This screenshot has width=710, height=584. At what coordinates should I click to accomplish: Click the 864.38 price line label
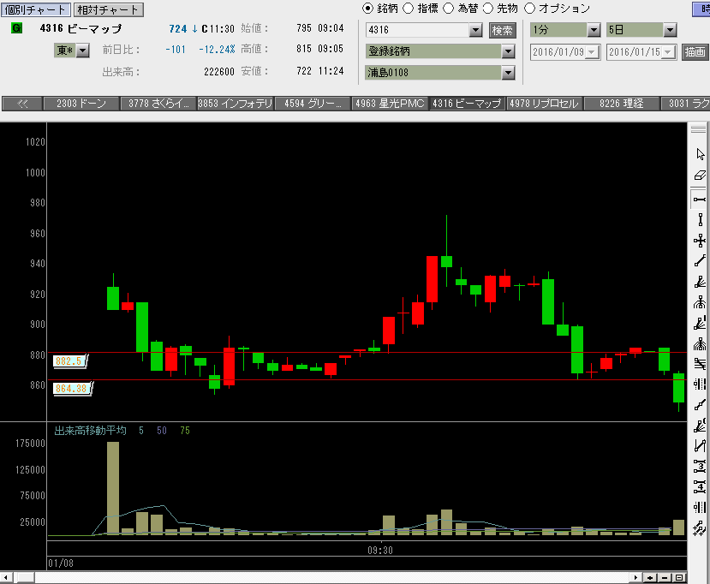[x=72, y=389]
